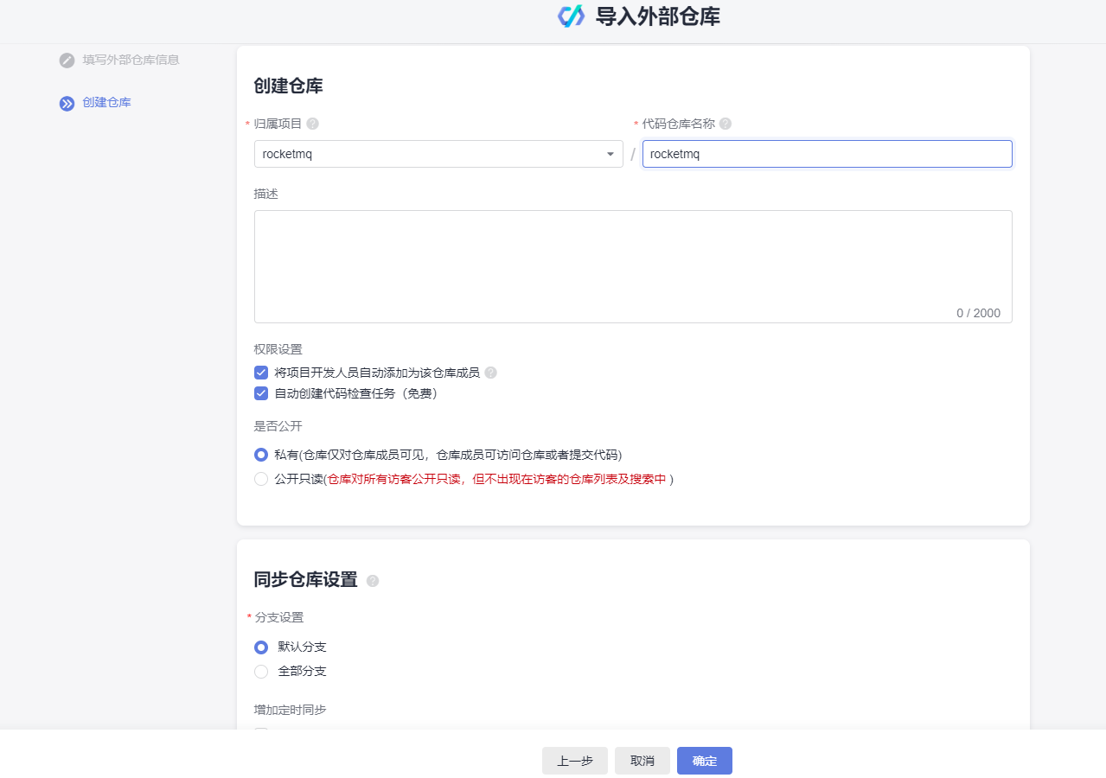
Task: Click into the 代码仓库名称 input field
Action: click(x=828, y=154)
